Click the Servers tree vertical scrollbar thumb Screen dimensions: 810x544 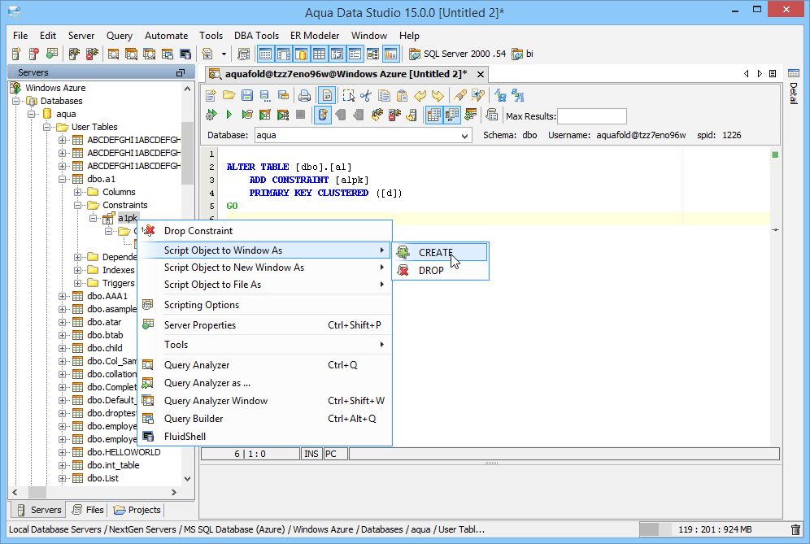point(188,153)
